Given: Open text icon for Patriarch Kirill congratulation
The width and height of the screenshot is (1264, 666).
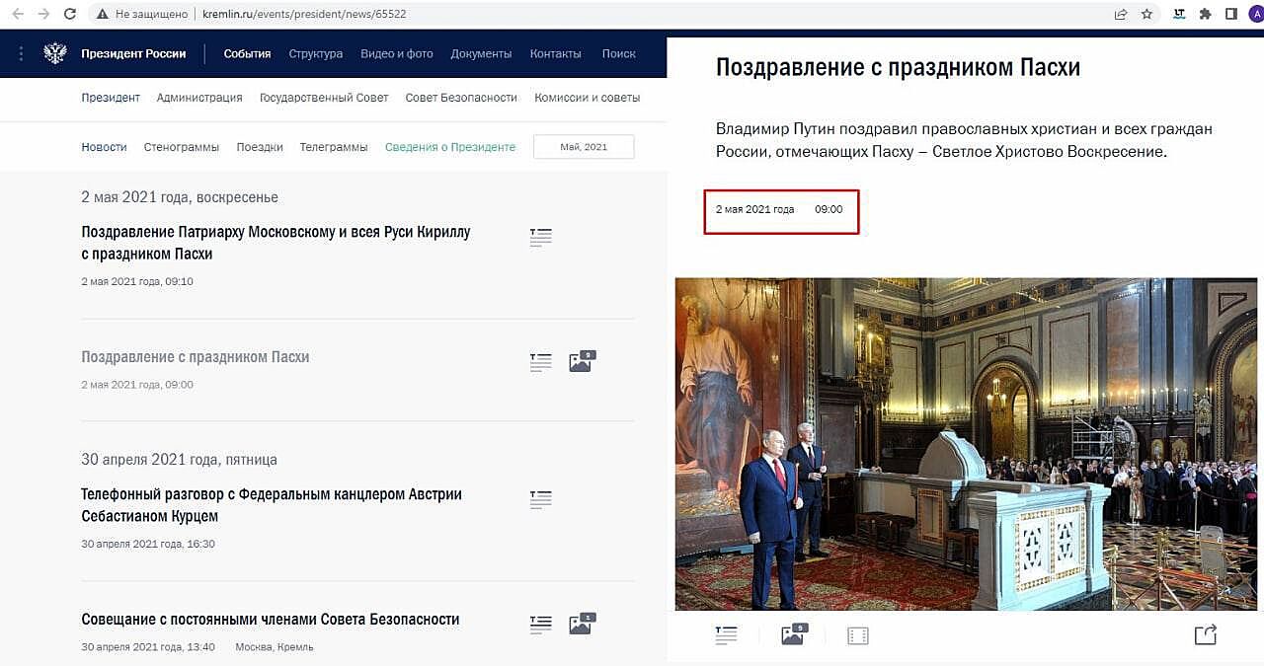Looking at the screenshot, I should point(540,238).
